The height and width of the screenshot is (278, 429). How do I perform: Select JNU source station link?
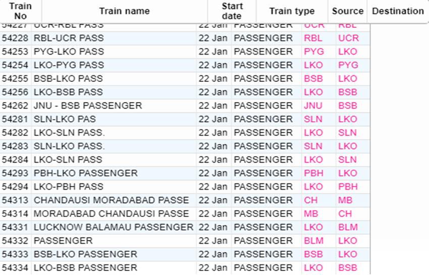pyautogui.click(x=313, y=106)
